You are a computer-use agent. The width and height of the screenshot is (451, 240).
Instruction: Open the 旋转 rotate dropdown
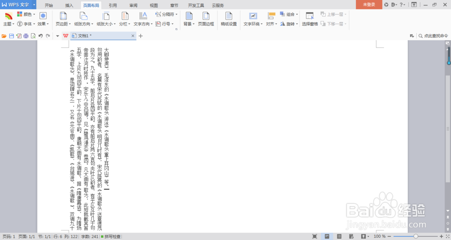(289, 24)
